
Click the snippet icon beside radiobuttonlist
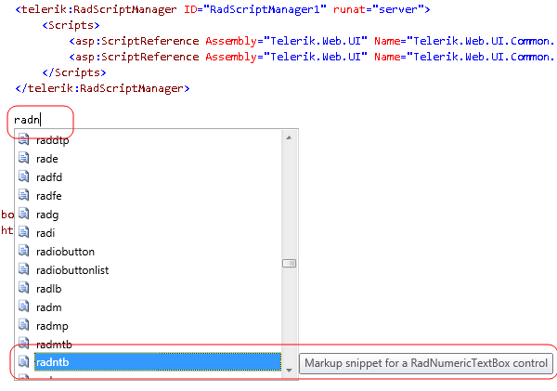tap(23, 269)
